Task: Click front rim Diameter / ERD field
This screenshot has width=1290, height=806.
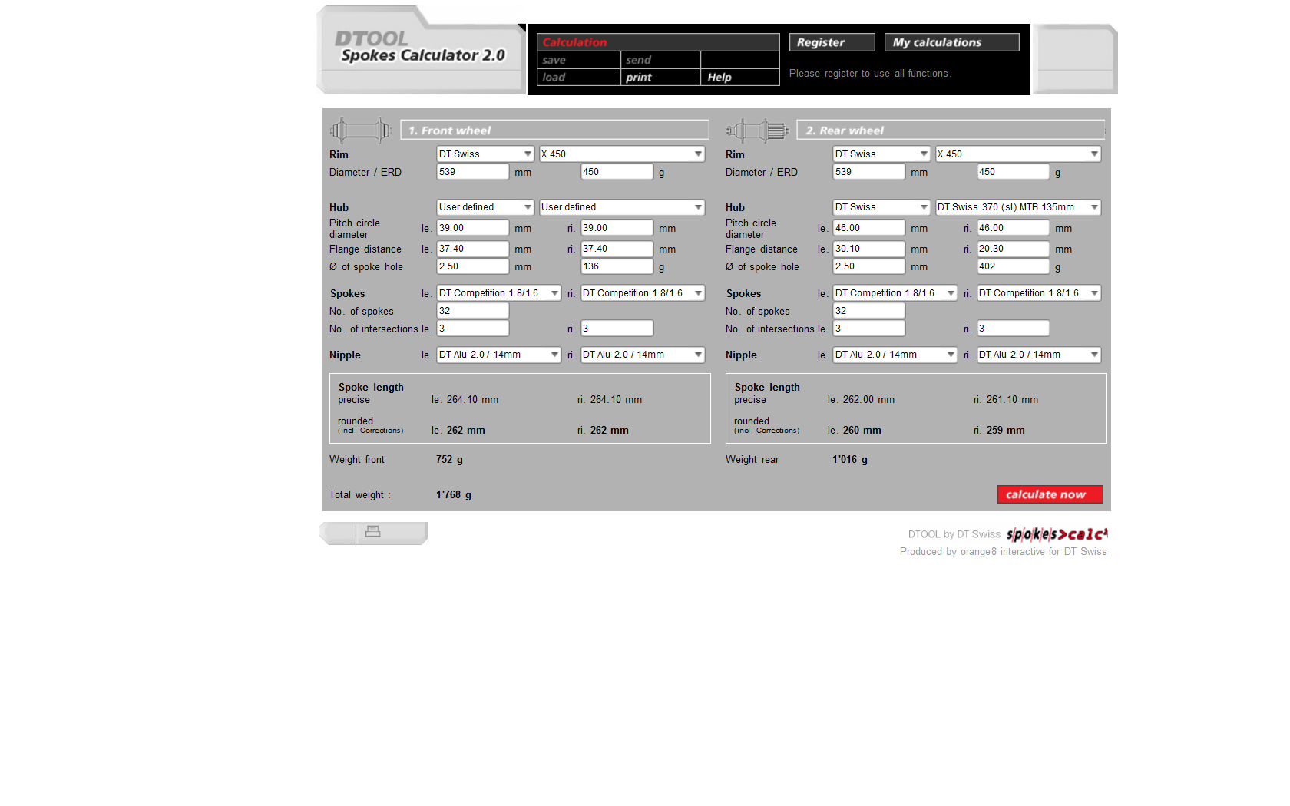Action: pos(472,172)
